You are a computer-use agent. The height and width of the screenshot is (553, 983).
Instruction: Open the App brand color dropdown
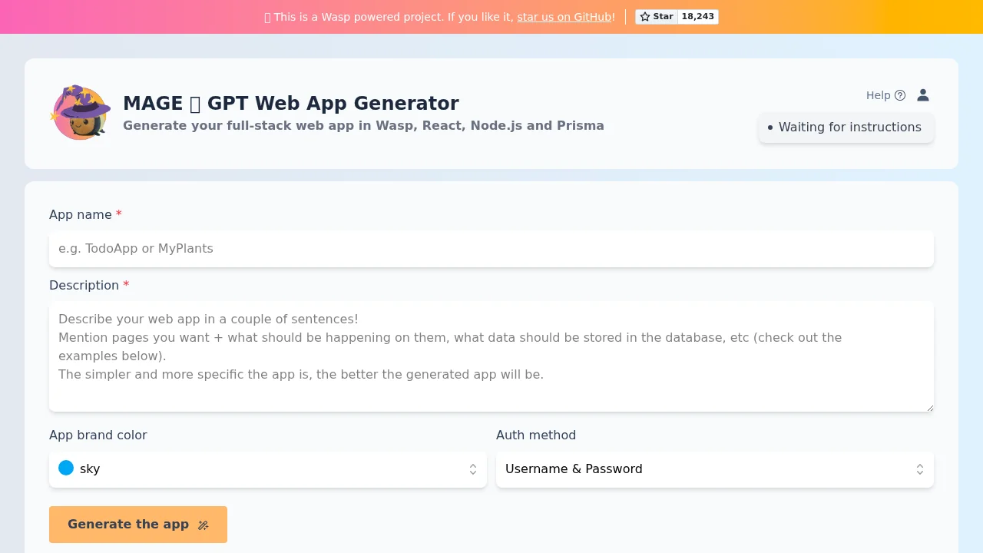point(267,469)
